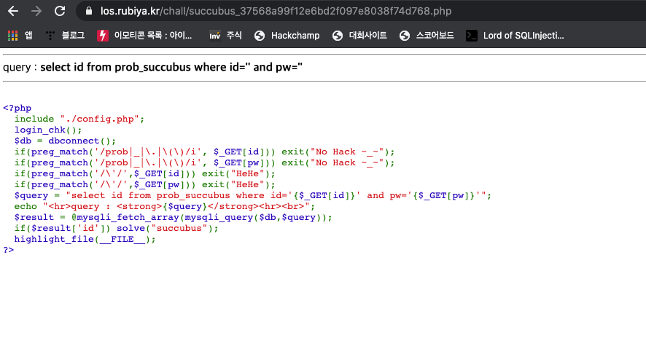Image resolution: width=646 pixels, height=354 pixels.
Task: Click the 'include "./config.php";' code line
Action: point(79,119)
